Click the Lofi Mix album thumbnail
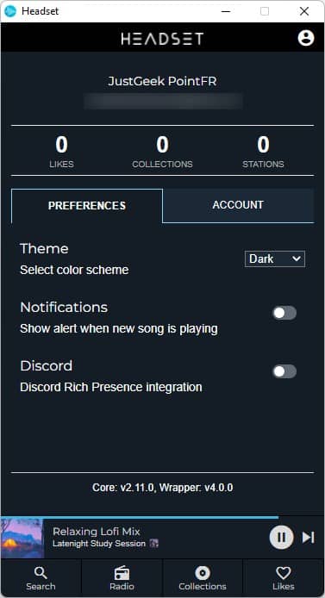The height and width of the screenshot is (598, 325). [x=22, y=538]
